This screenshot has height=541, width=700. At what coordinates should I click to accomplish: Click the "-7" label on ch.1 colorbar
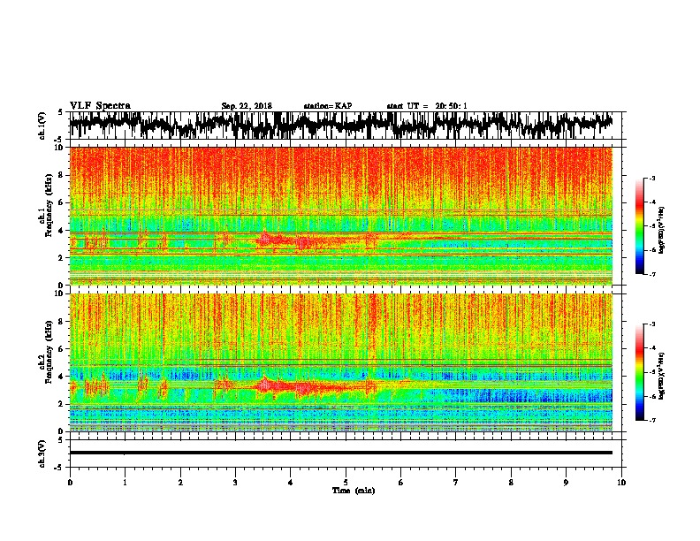point(651,274)
